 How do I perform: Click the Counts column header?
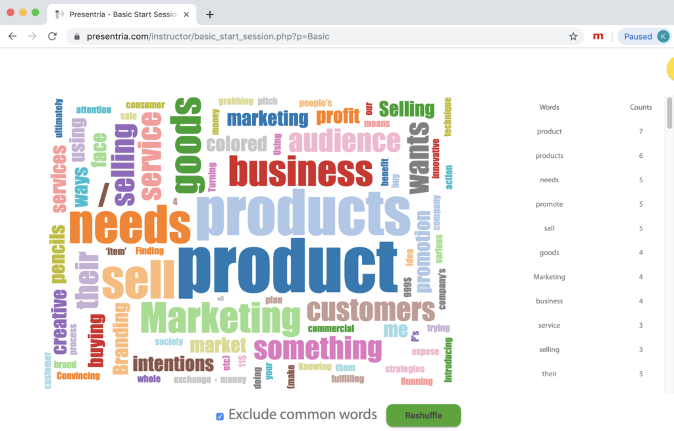pos(640,107)
